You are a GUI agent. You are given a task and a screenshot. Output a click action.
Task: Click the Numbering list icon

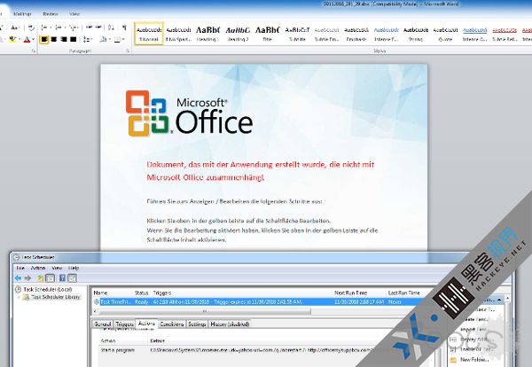pyautogui.click(x=57, y=28)
